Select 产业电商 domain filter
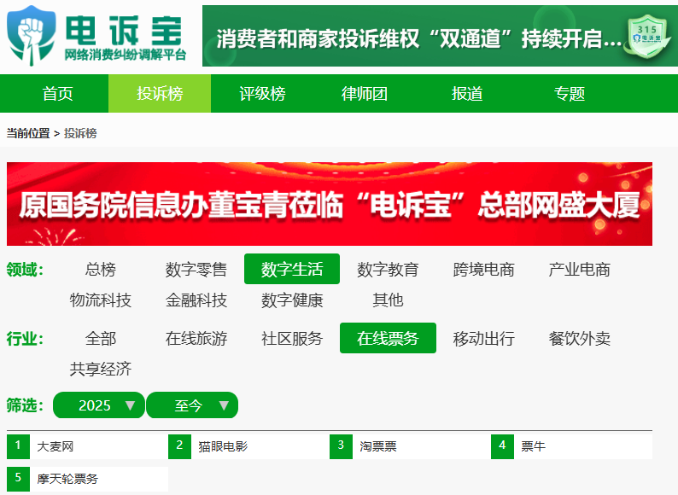This screenshot has width=678, height=495. coord(579,270)
